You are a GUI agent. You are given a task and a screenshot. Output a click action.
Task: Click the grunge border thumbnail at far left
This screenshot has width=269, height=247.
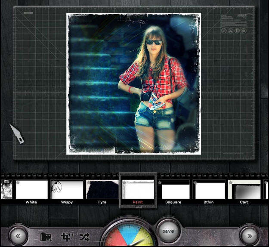pos(6,189)
